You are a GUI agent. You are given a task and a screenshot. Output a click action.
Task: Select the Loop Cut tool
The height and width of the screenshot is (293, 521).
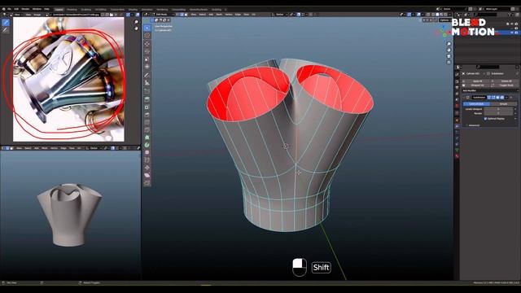click(147, 122)
